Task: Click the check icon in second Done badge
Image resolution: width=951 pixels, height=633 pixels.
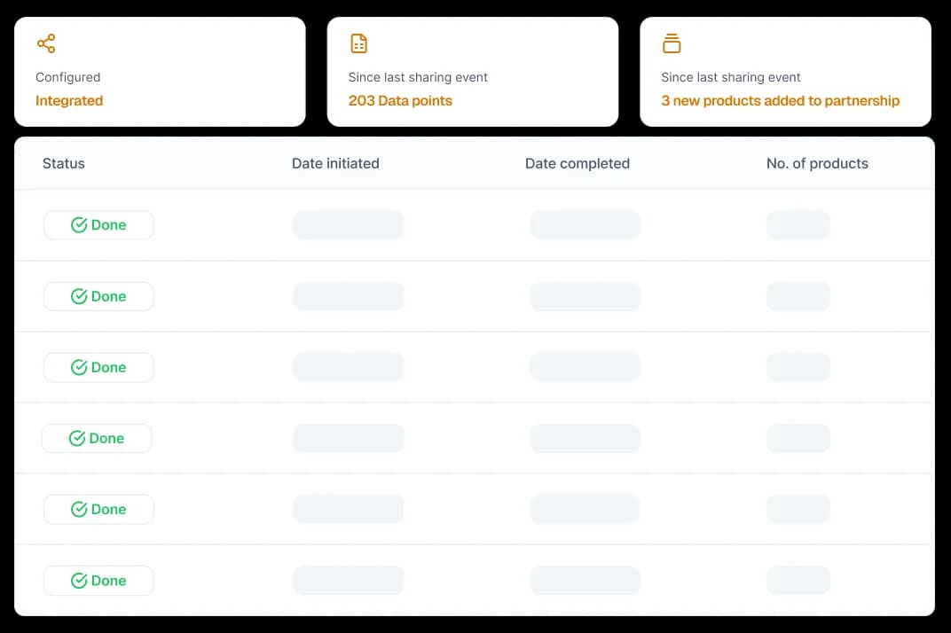Action: coord(79,296)
